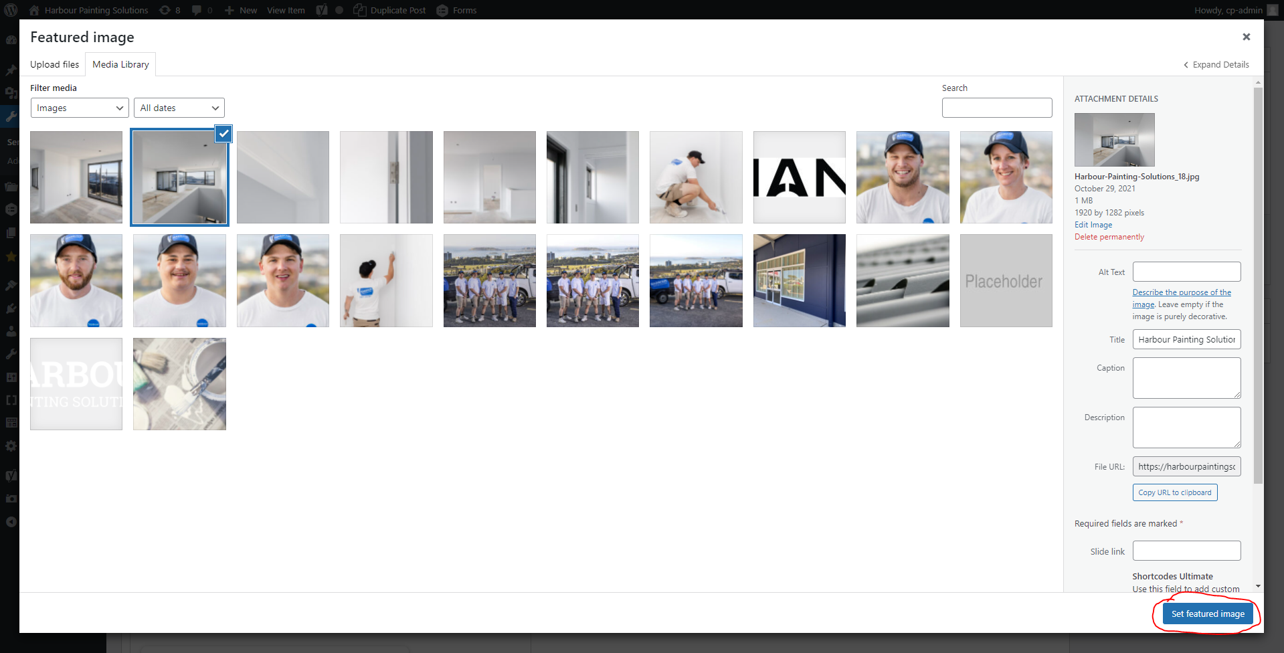The width and height of the screenshot is (1284, 653).
Task: Click the Set featured image button
Action: pyautogui.click(x=1207, y=613)
